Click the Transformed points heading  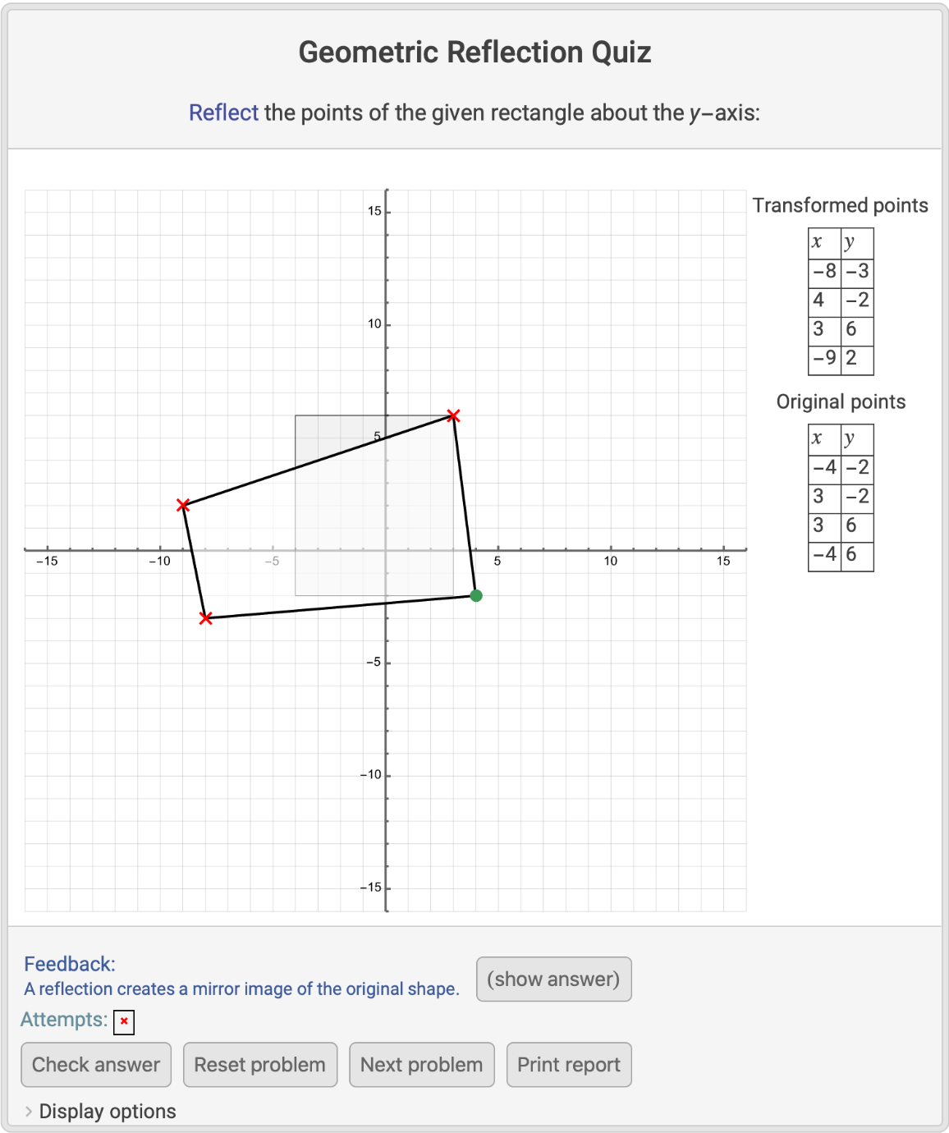(840, 205)
